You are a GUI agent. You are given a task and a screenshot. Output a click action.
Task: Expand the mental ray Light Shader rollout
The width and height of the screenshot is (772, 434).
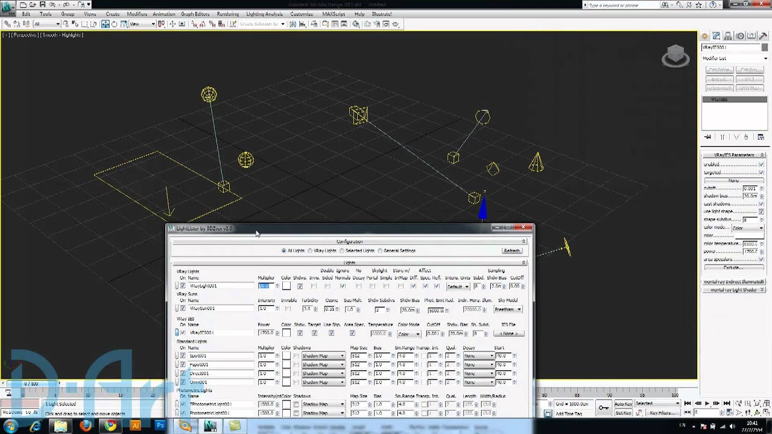click(734, 289)
